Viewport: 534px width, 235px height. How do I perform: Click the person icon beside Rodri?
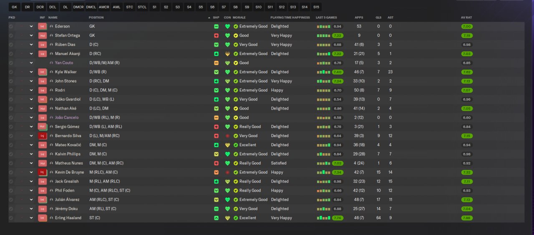pos(51,90)
